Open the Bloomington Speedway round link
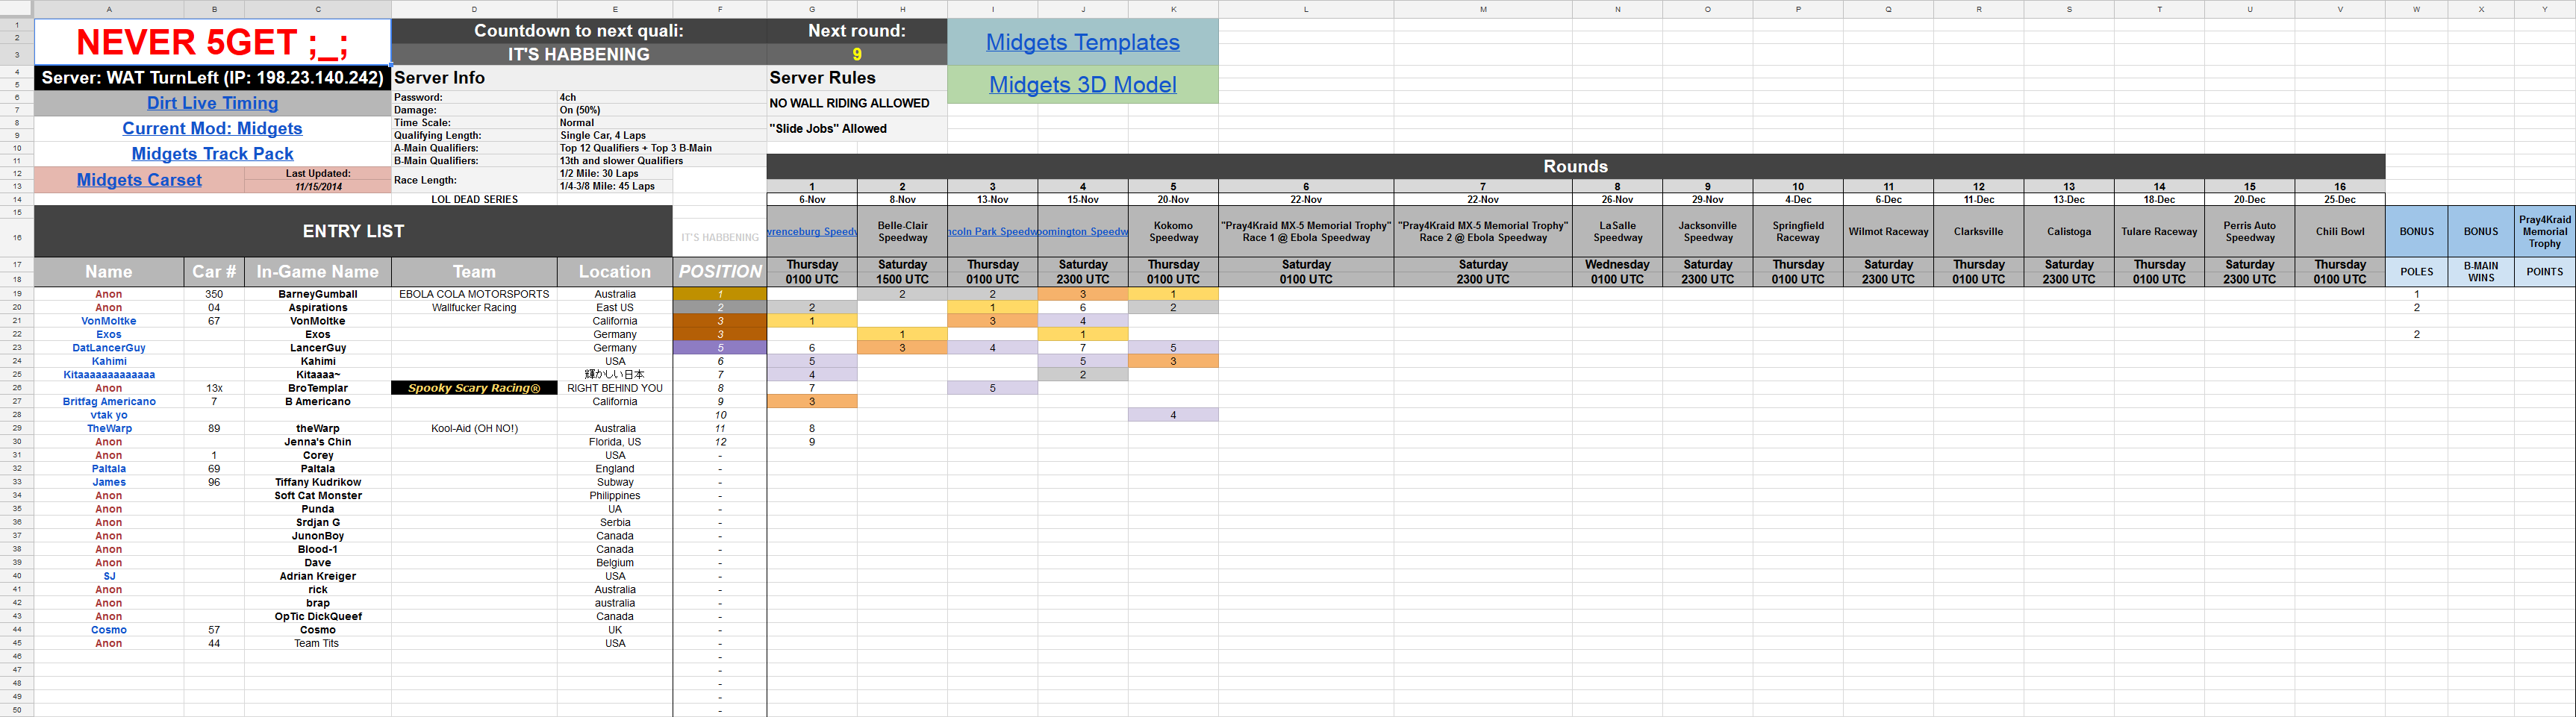 click(1083, 232)
